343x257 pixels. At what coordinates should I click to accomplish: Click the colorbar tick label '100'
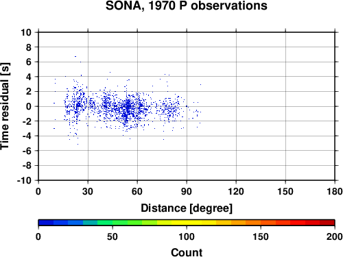[187, 236]
